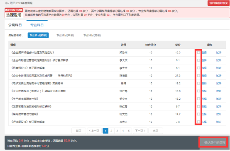Select page 1 in the pagination

(105, 131)
